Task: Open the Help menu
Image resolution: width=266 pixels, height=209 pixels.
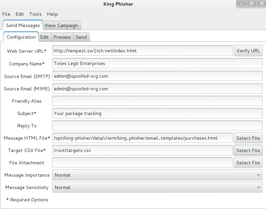Action: (52, 14)
